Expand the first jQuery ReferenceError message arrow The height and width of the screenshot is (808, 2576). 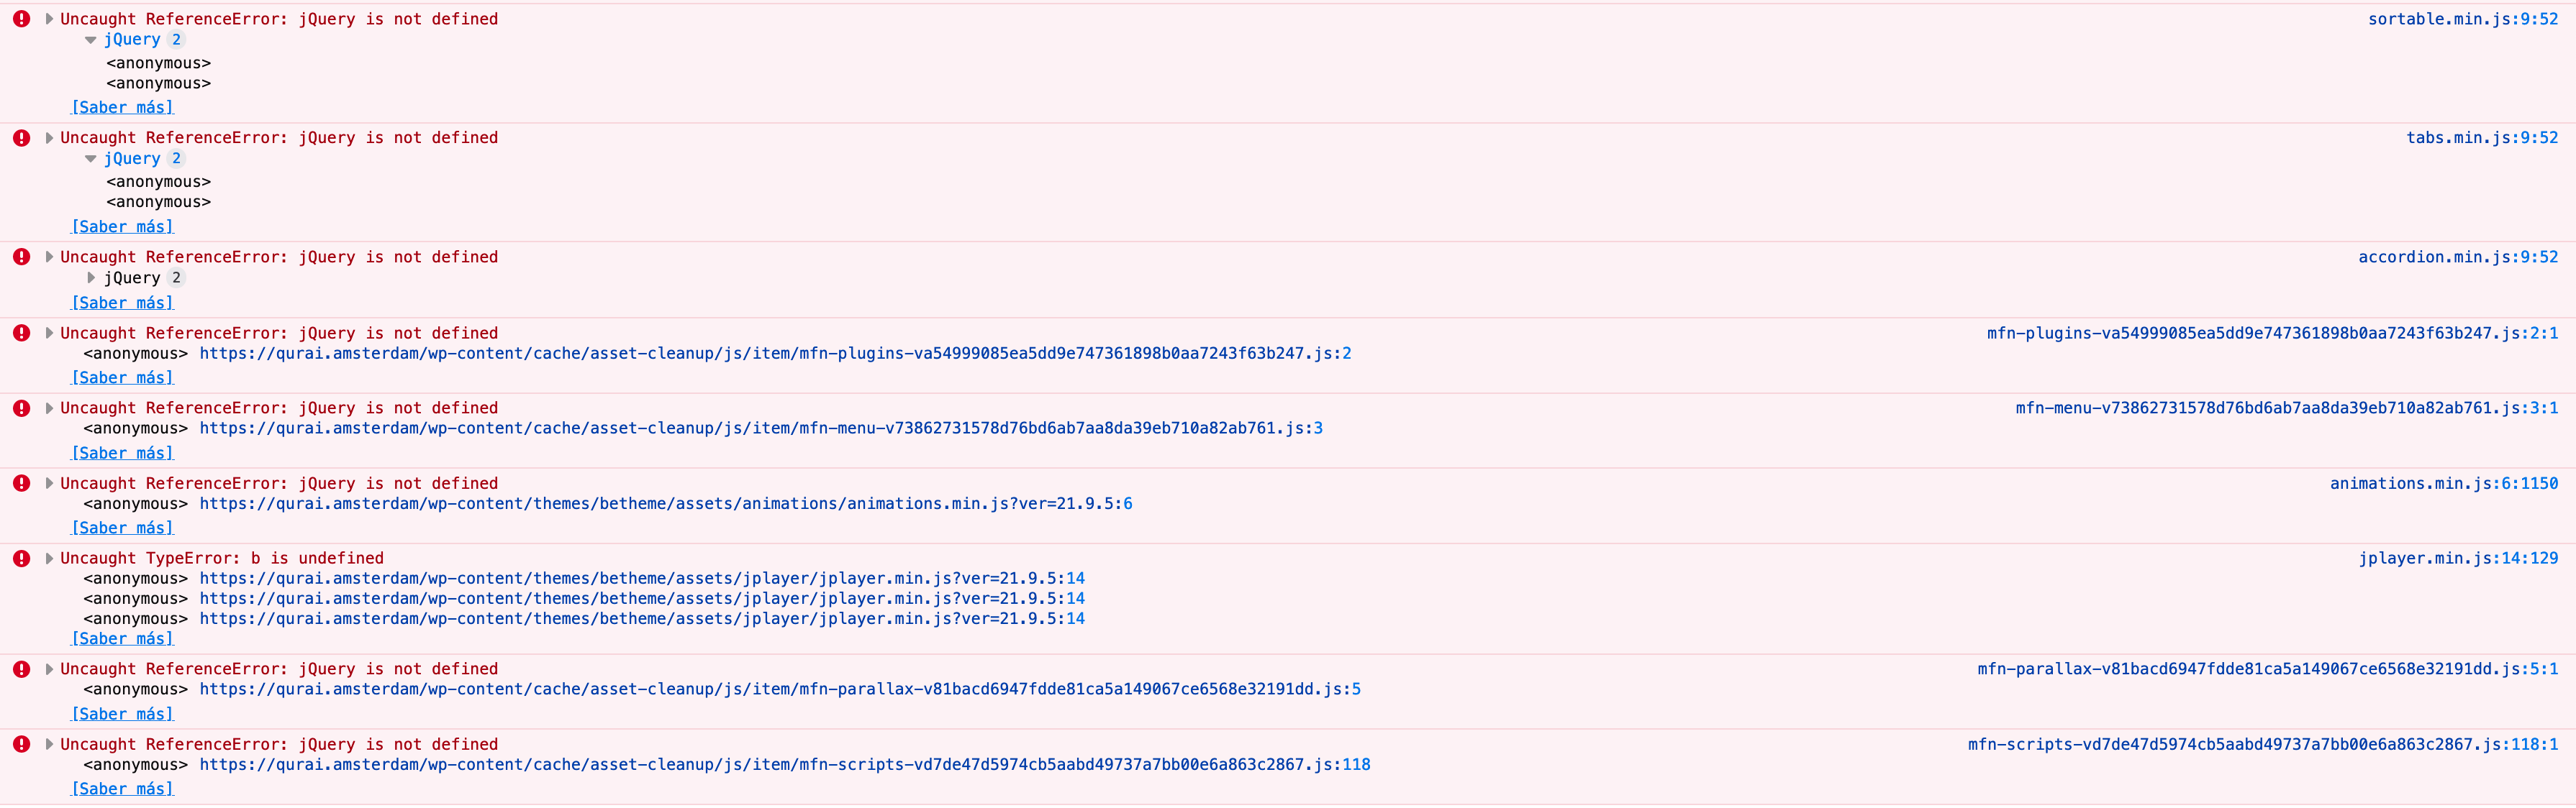coord(49,19)
